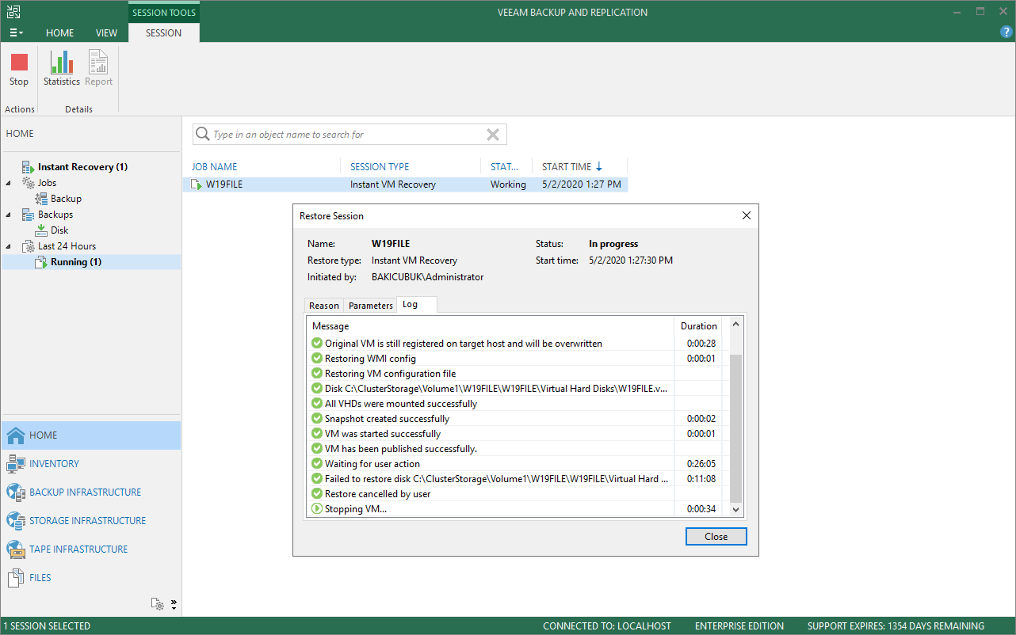Select the Backups node in the tree
The image size is (1016, 635).
coord(55,215)
